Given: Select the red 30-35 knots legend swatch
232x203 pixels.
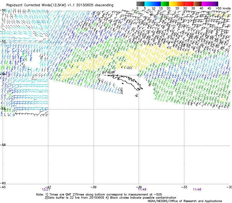Looking at the screenshot, I should tap(189, 4).
